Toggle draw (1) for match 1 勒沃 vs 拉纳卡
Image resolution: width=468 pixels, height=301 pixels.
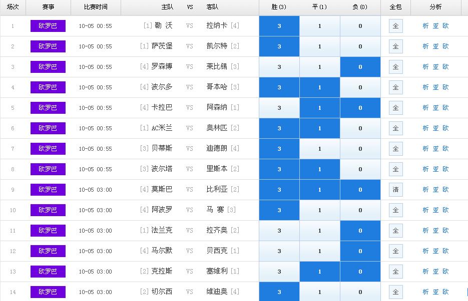[320, 26]
